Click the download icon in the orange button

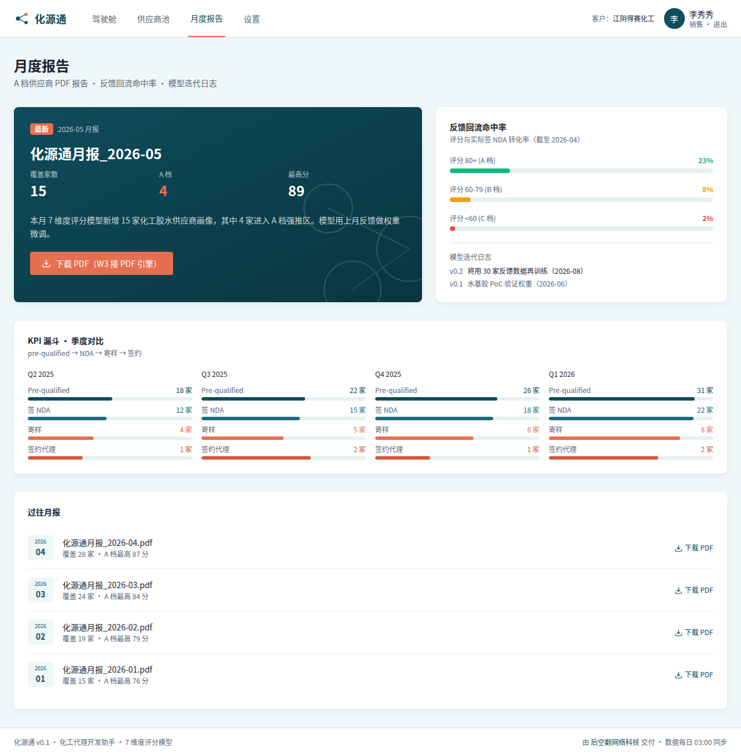[x=46, y=263]
